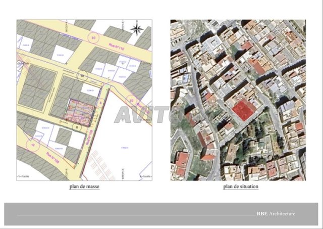The height and width of the screenshot is (229, 323).
Task: Click the AVITO watermark logo
Action: tap(146, 115)
